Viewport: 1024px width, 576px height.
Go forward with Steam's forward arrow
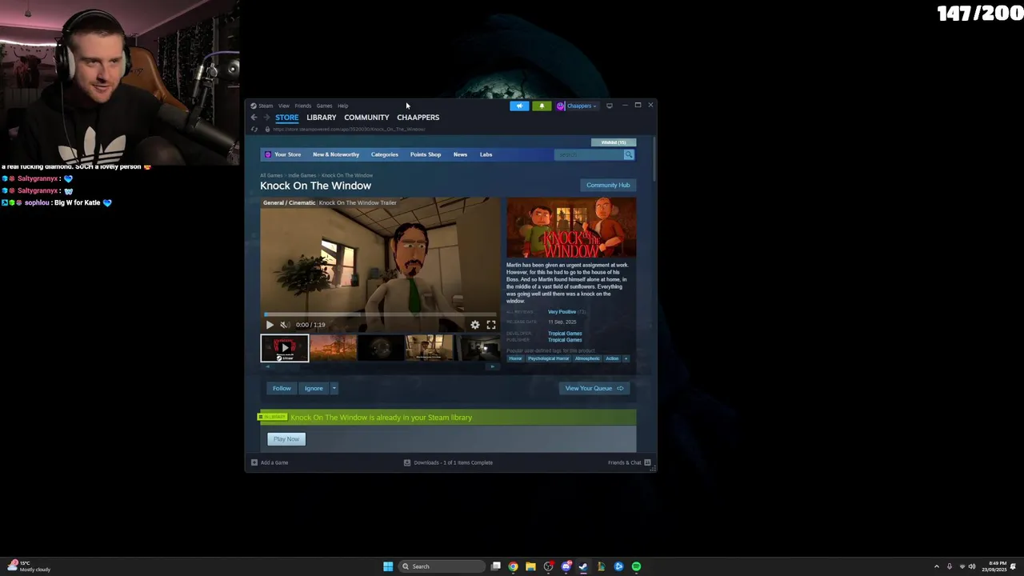[x=266, y=118]
